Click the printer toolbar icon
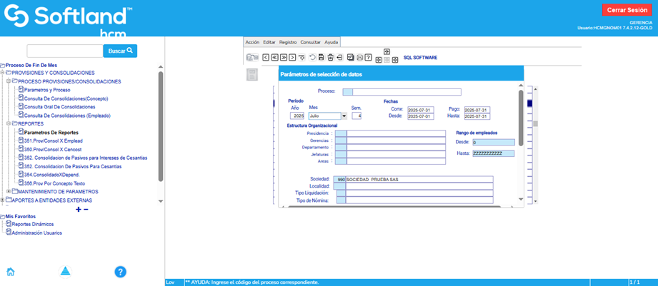658x286 pixels. coord(359,57)
